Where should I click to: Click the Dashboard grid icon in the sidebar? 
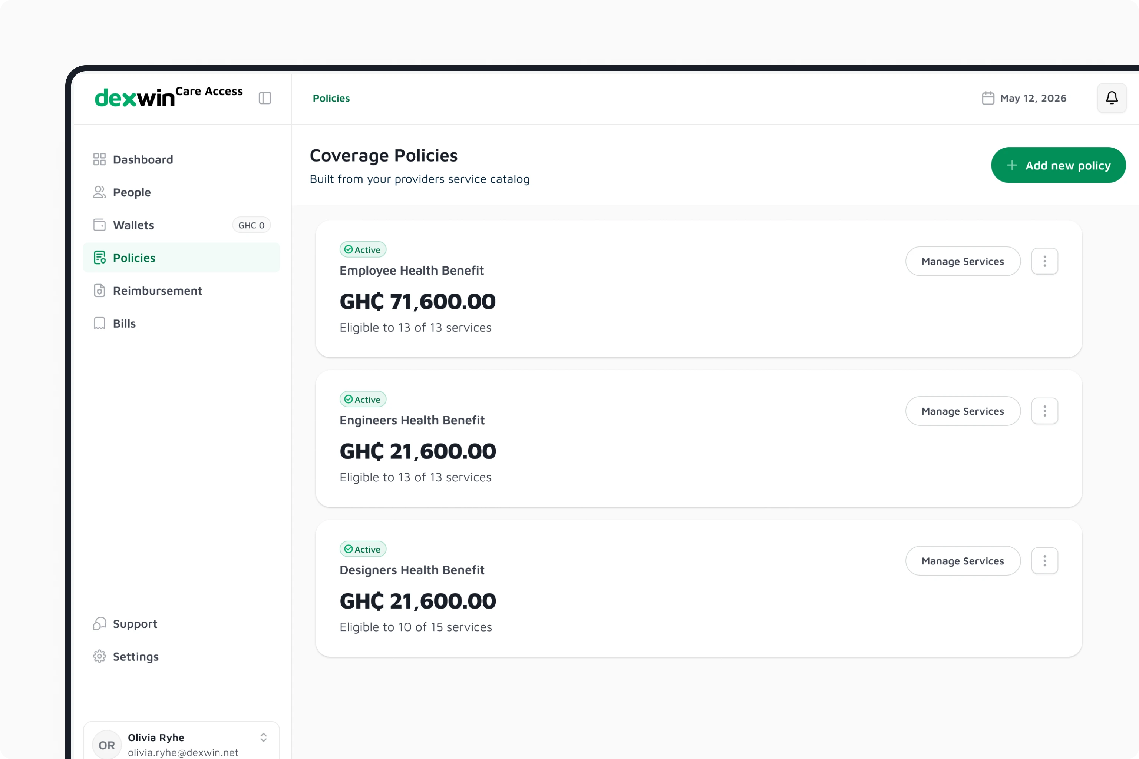pyautogui.click(x=99, y=159)
